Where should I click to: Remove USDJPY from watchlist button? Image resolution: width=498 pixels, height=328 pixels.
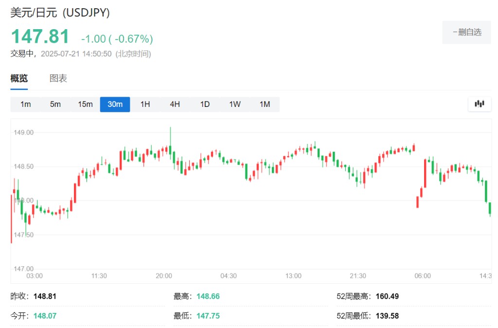click(466, 32)
